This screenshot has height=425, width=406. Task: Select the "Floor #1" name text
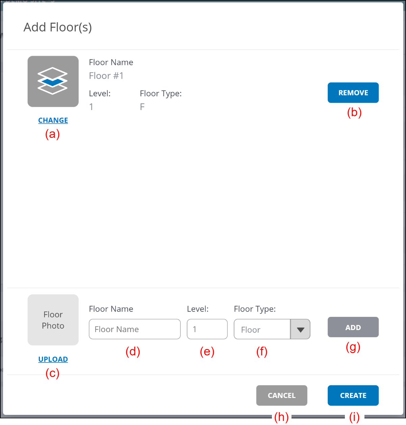106,76
